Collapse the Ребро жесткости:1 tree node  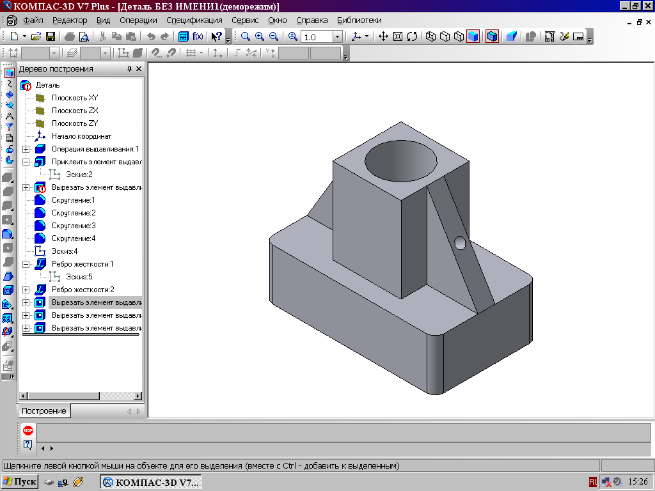[26, 264]
